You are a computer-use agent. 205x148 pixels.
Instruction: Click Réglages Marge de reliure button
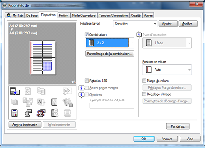click(x=167, y=87)
